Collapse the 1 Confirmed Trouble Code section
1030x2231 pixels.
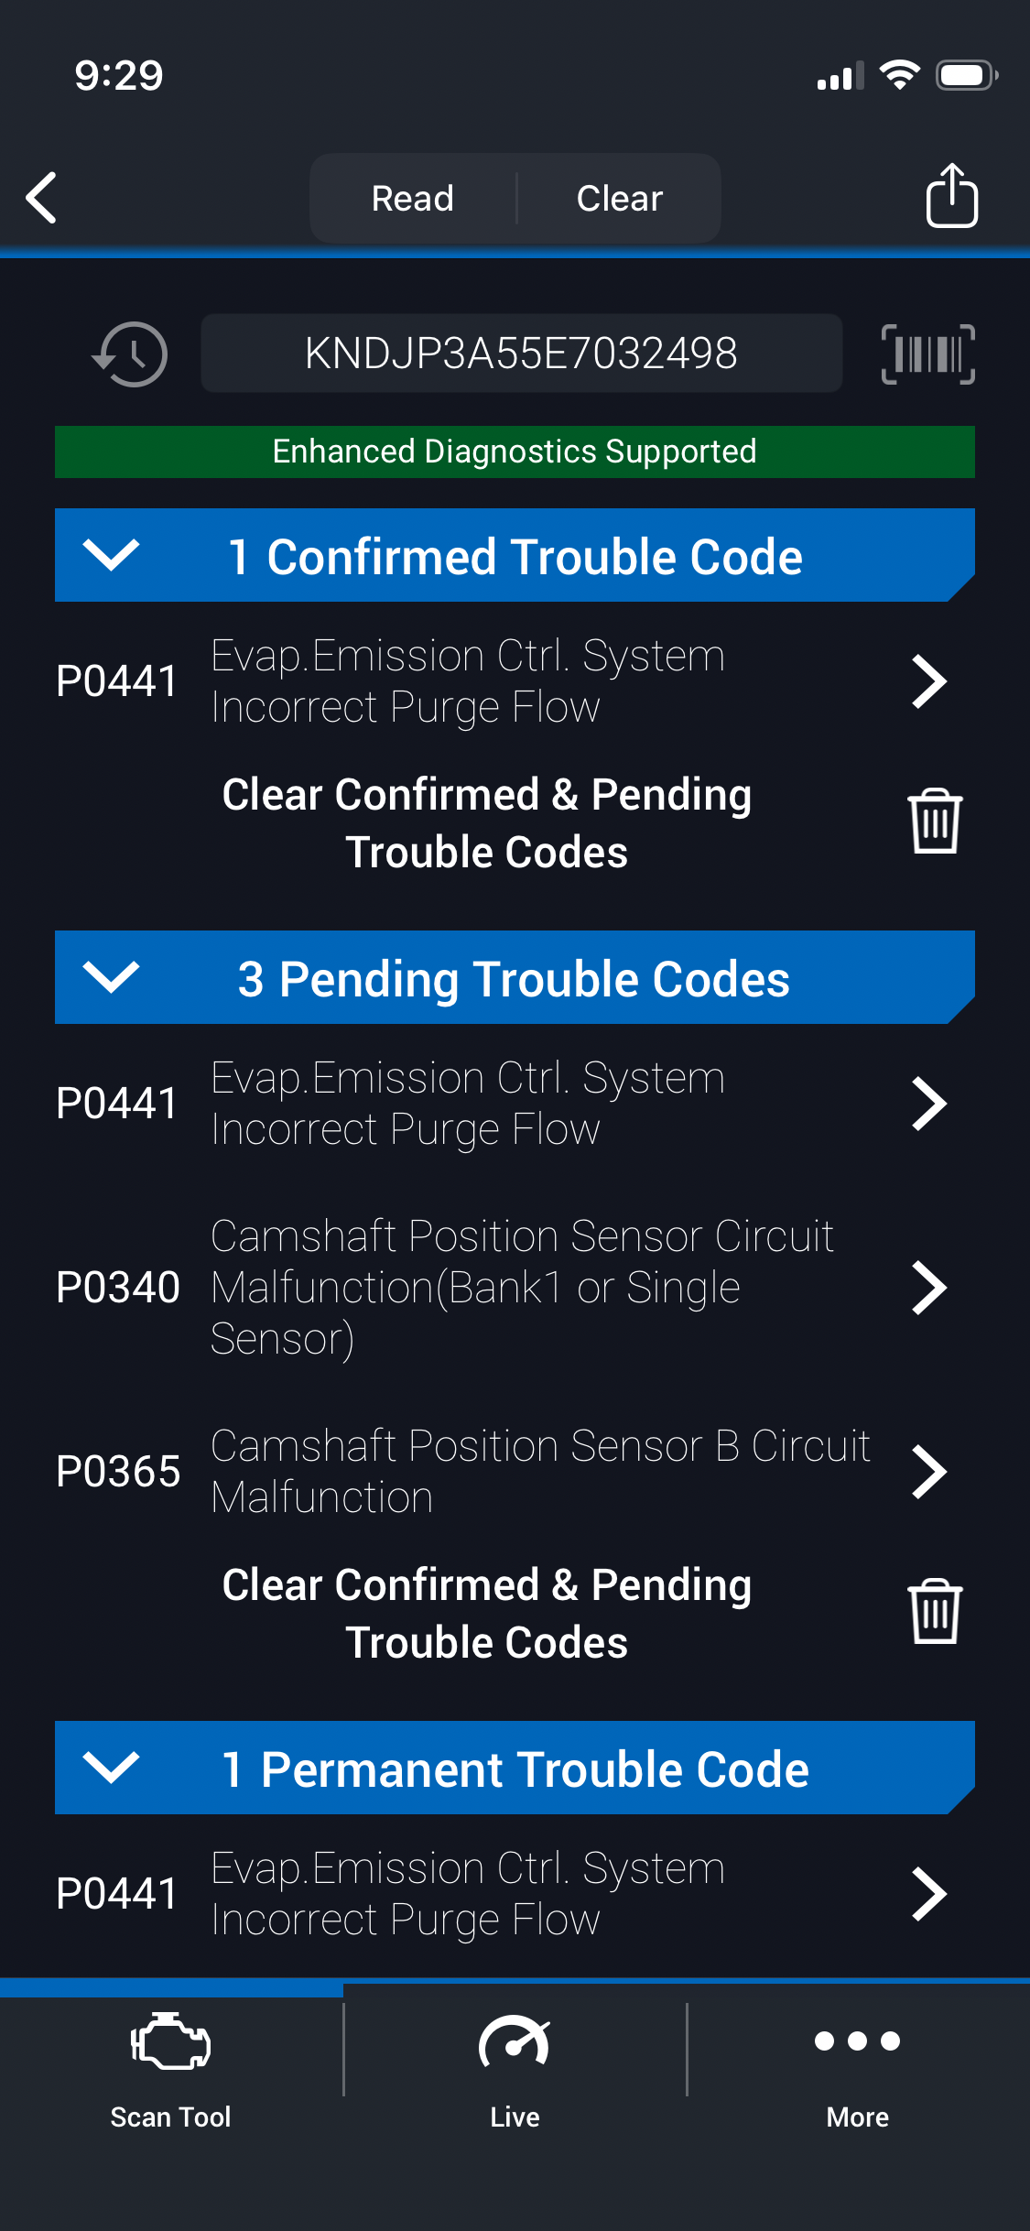[x=111, y=555]
